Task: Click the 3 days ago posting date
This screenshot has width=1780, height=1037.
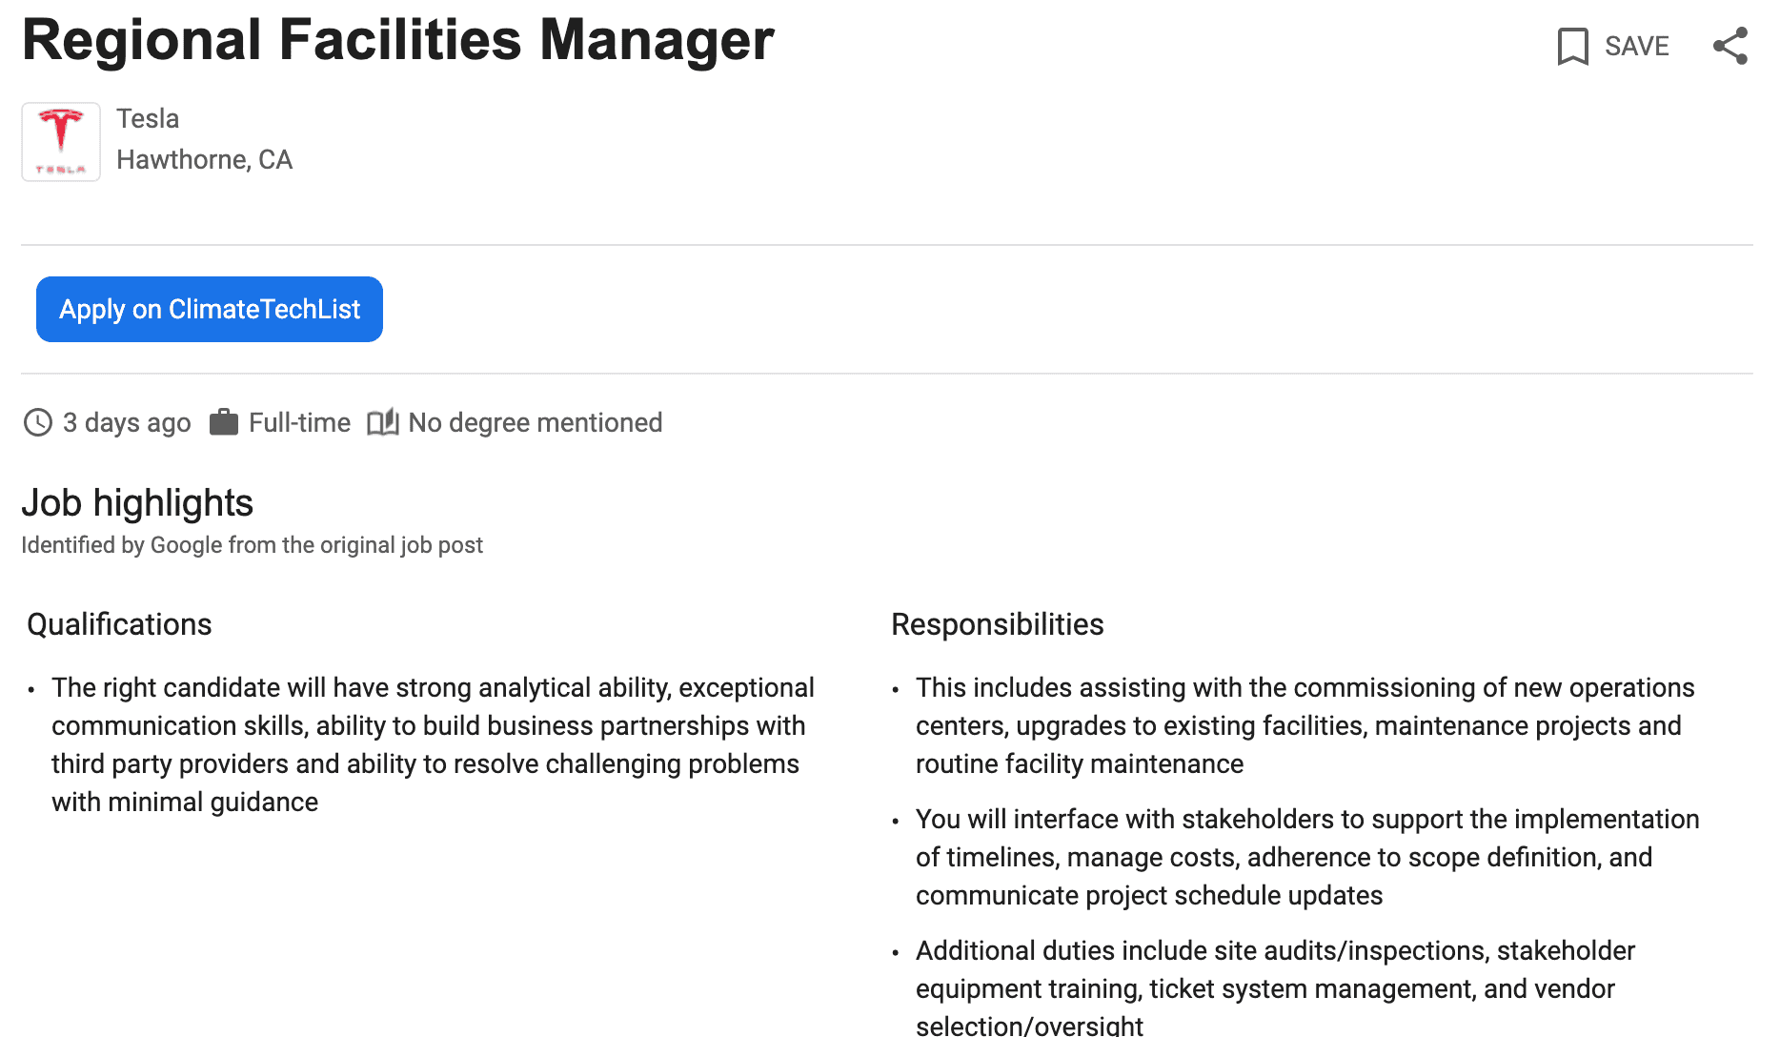Action: coord(127,422)
